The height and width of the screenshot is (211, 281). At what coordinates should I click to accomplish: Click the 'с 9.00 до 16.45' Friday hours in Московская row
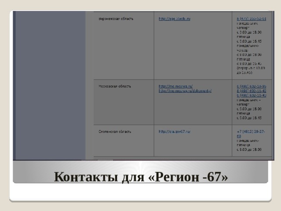pyautogui.click(x=249, y=118)
